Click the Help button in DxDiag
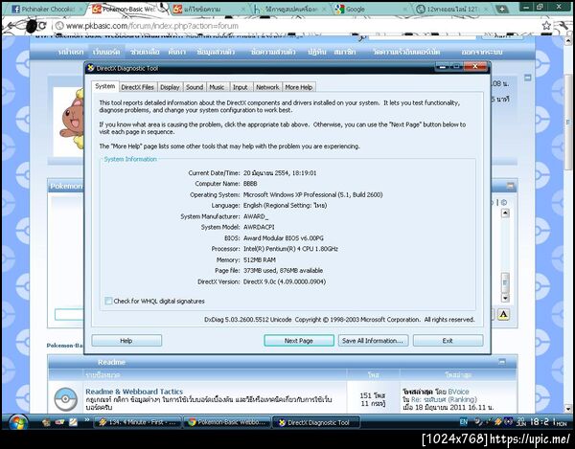 tap(126, 341)
